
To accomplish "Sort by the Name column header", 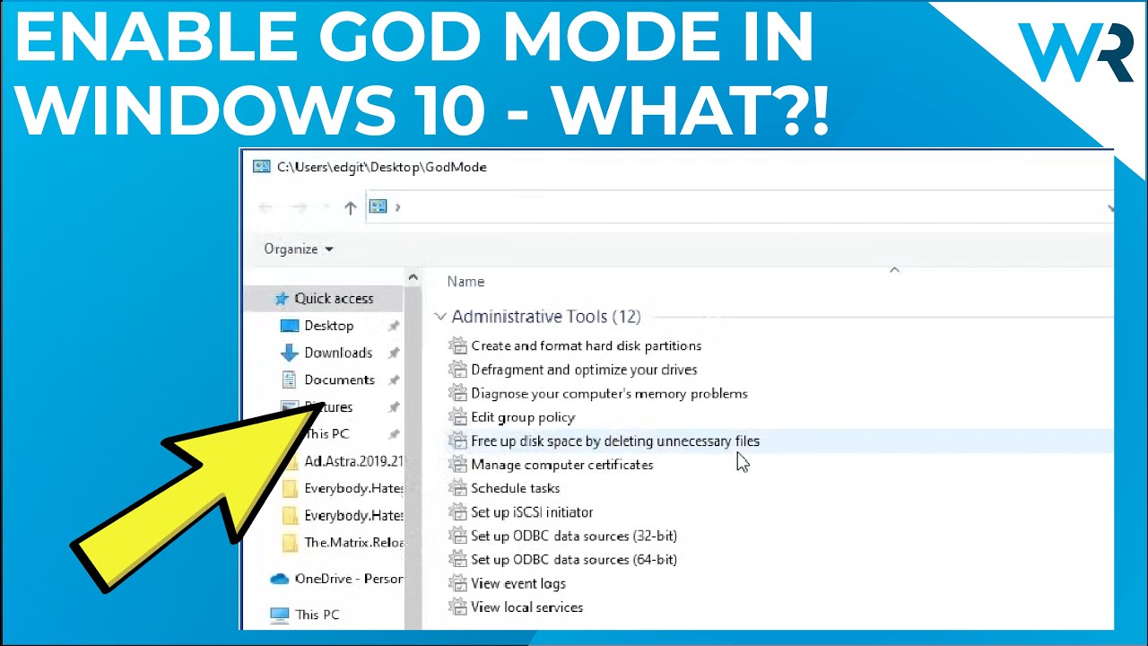I will [465, 282].
